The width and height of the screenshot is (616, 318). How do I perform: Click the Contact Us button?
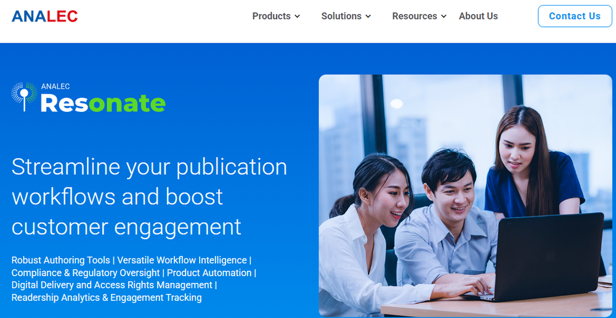(575, 16)
